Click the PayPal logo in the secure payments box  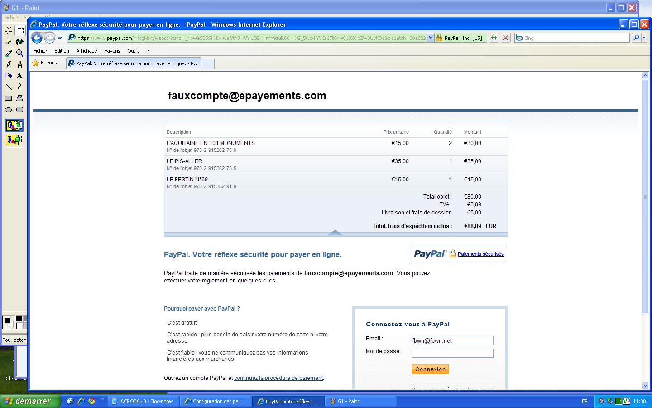click(430, 254)
